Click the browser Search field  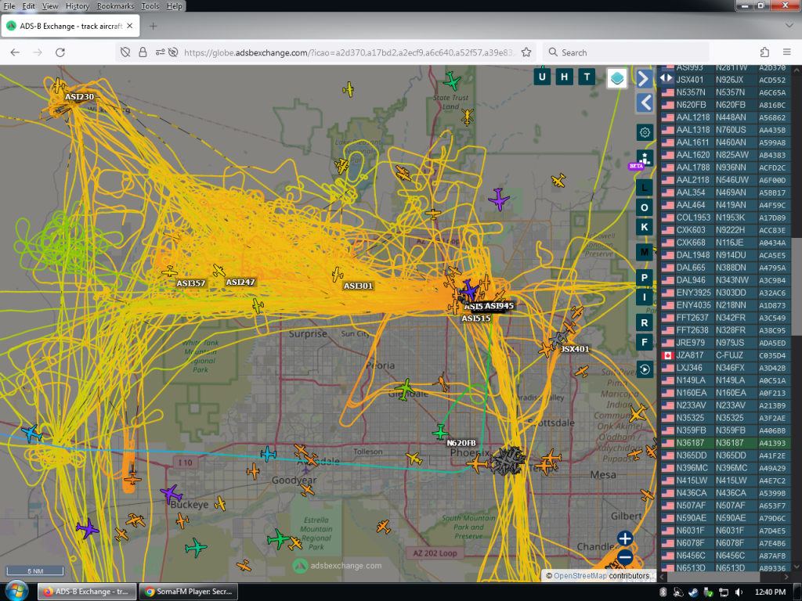(626, 52)
